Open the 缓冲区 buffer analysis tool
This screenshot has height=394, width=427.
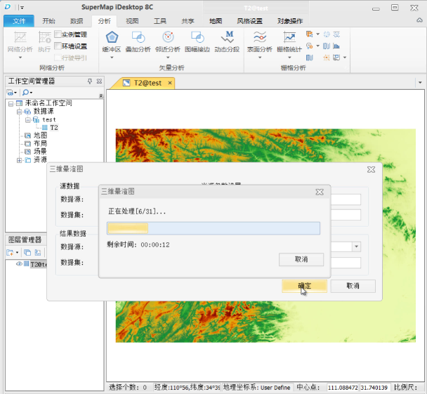[112, 38]
